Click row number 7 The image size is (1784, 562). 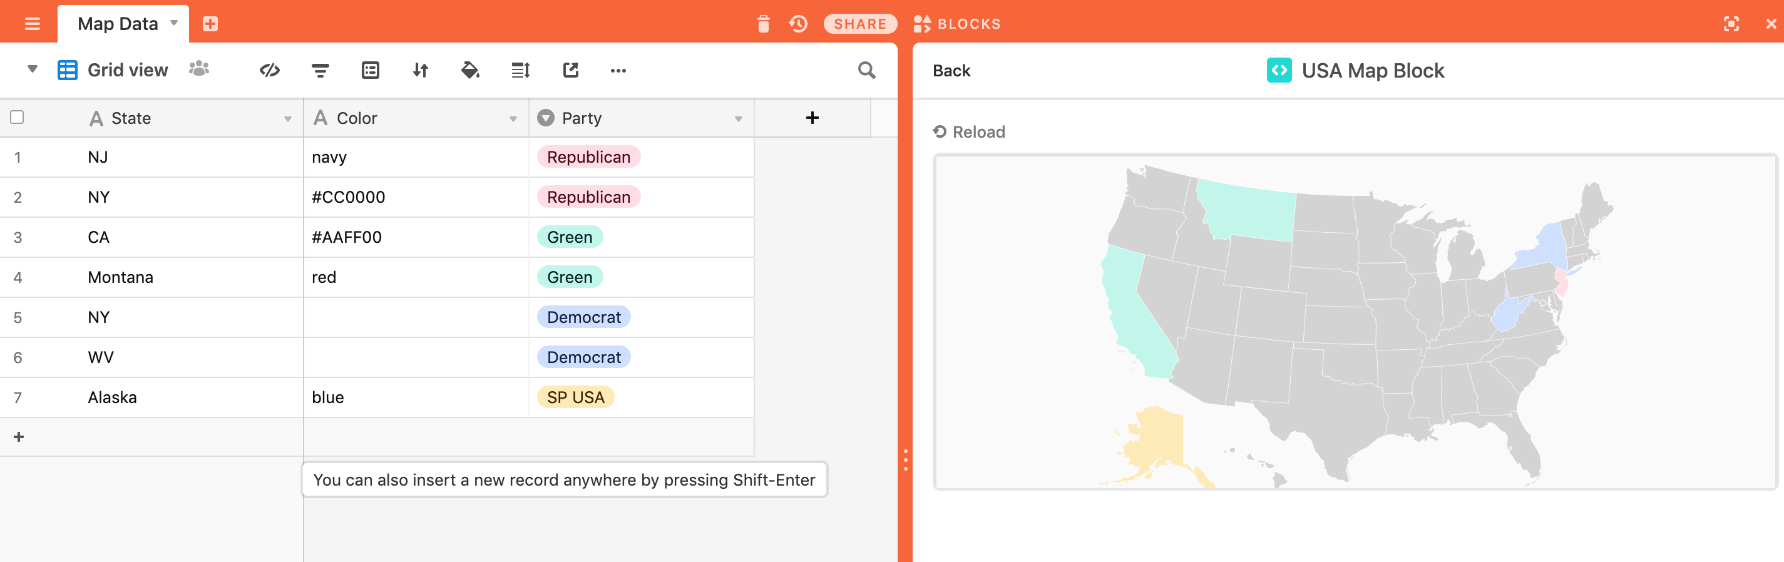point(18,398)
